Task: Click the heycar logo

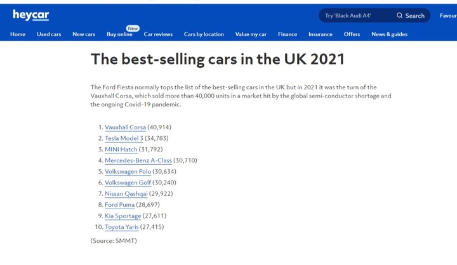Action: 31,15
